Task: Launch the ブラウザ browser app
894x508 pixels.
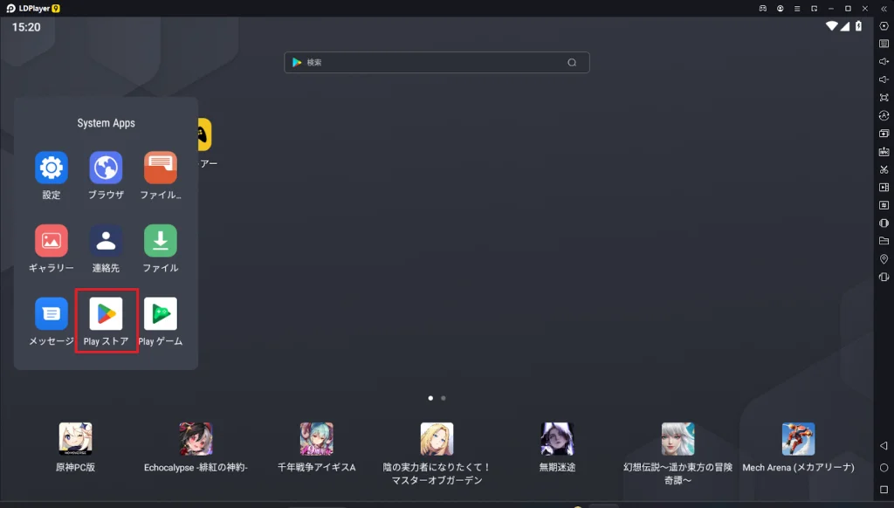Action: tap(106, 168)
